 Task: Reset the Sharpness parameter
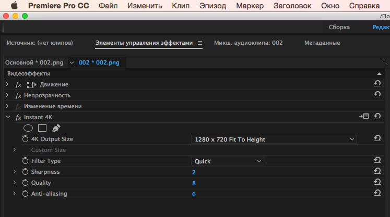click(x=377, y=171)
